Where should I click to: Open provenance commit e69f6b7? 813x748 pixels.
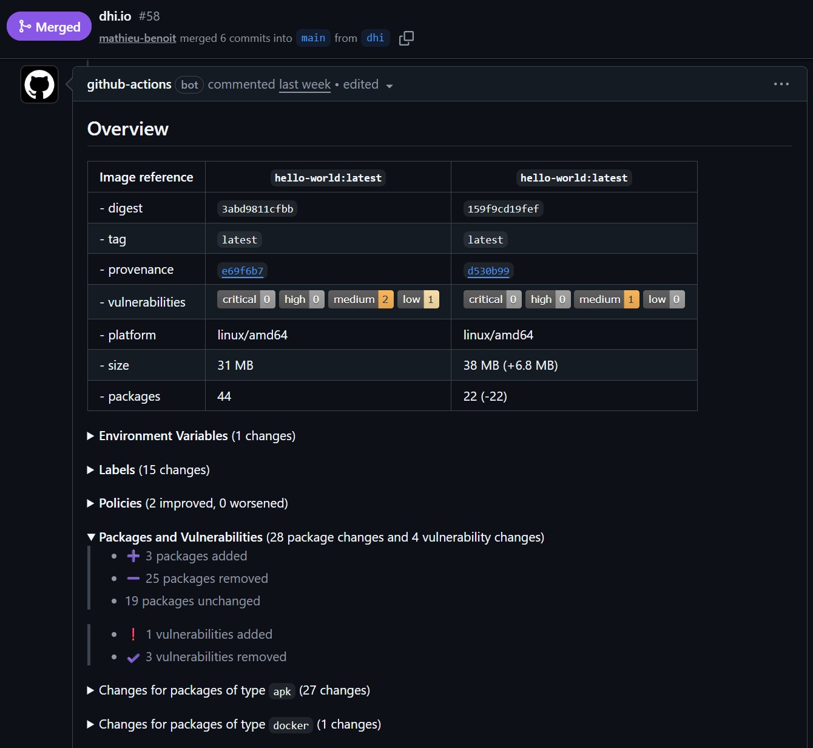[243, 271]
